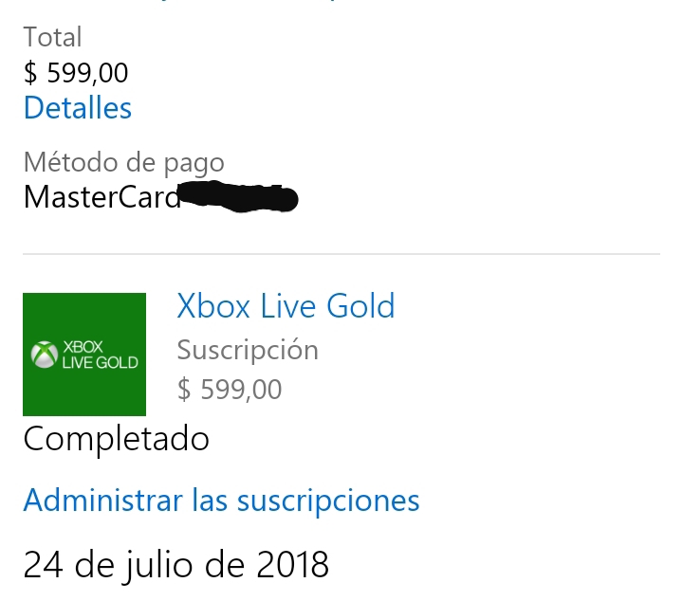Click the horizontal divider line
This screenshot has width=683, height=601.
click(x=341, y=254)
